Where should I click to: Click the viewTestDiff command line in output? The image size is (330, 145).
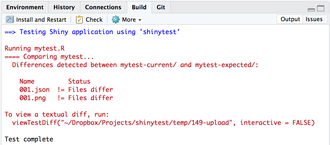coord(163,123)
